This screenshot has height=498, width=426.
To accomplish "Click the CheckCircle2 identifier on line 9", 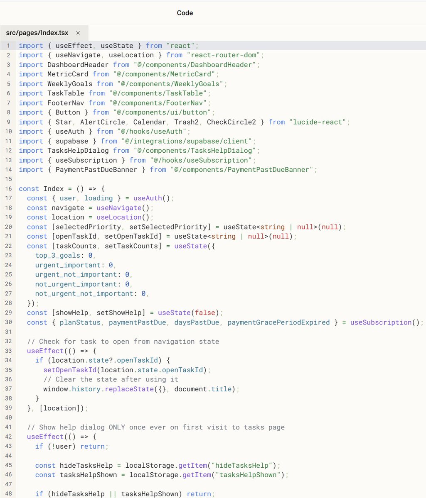I will [x=231, y=122].
